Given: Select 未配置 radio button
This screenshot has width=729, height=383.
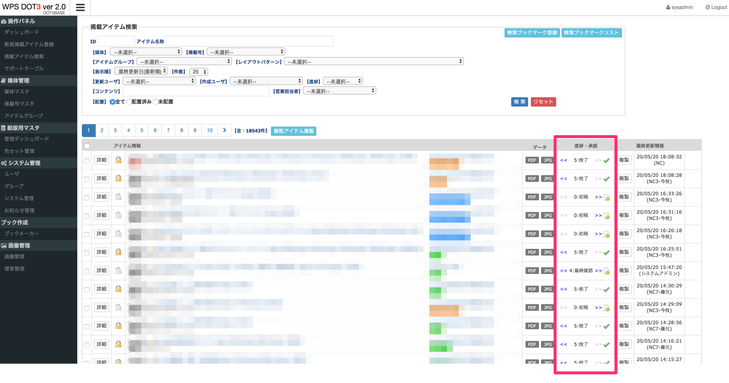Looking at the screenshot, I should (155, 102).
